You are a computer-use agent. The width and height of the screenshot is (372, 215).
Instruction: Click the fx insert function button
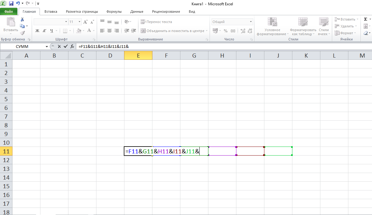pyautogui.click(x=72, y=46)
